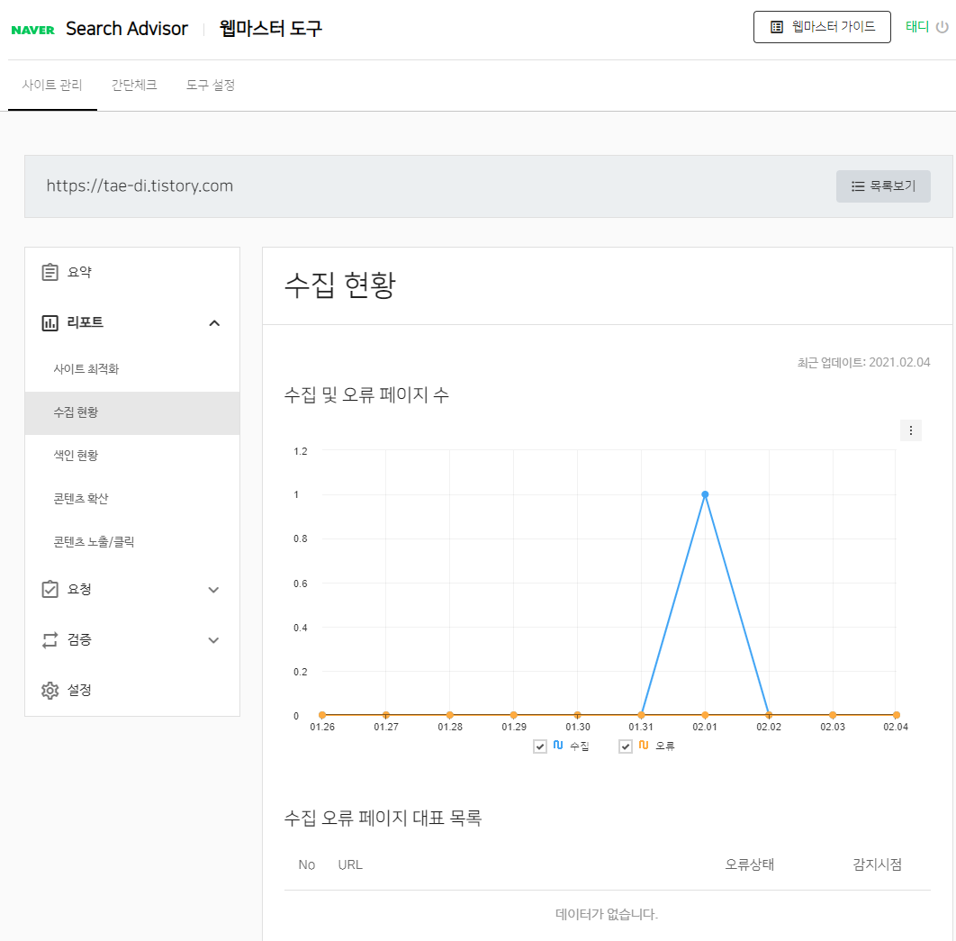Disable the 오류 series checkbox
Screen dimensions: 956x941
626,746
